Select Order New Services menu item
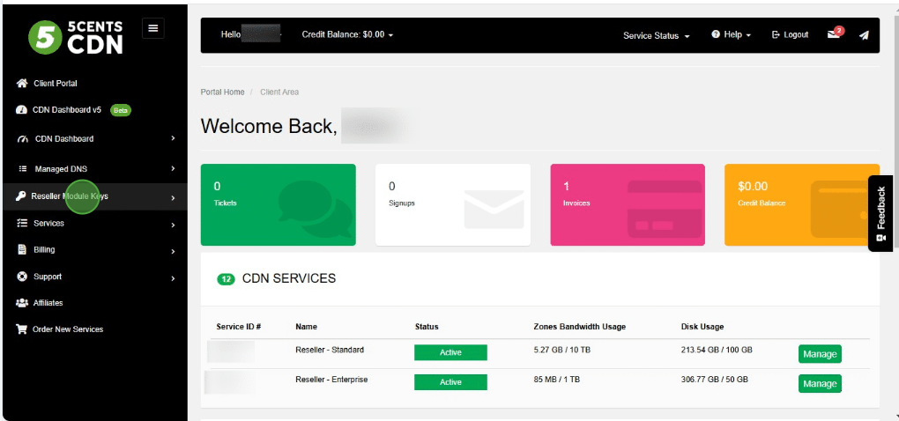This screenshot has width=899, height=421. (x=68, y=329)
